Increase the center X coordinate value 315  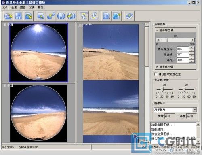[x=191, y=48]
